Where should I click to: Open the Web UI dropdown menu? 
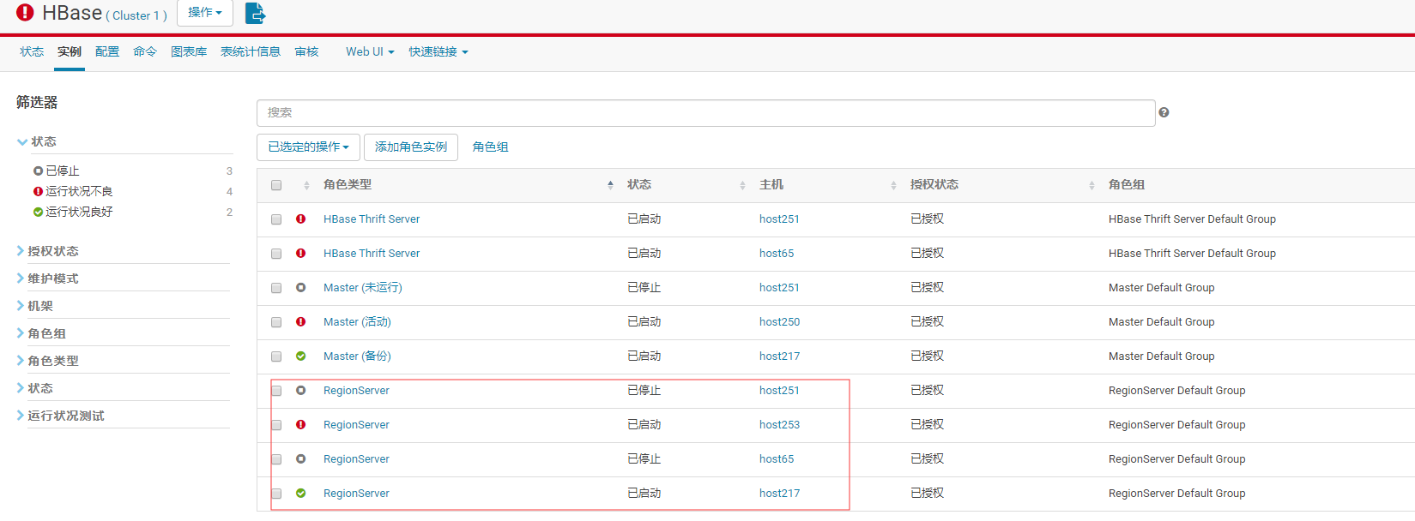tap(370, 51)
